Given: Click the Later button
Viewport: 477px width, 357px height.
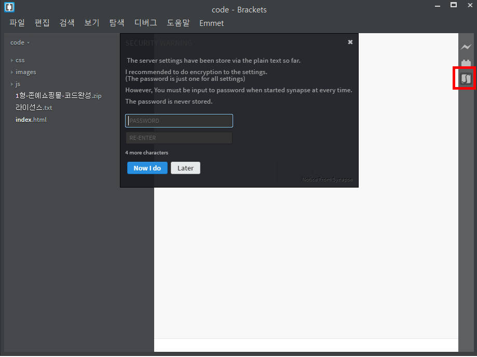Looking at the screenshot, I should click(185, 168).
